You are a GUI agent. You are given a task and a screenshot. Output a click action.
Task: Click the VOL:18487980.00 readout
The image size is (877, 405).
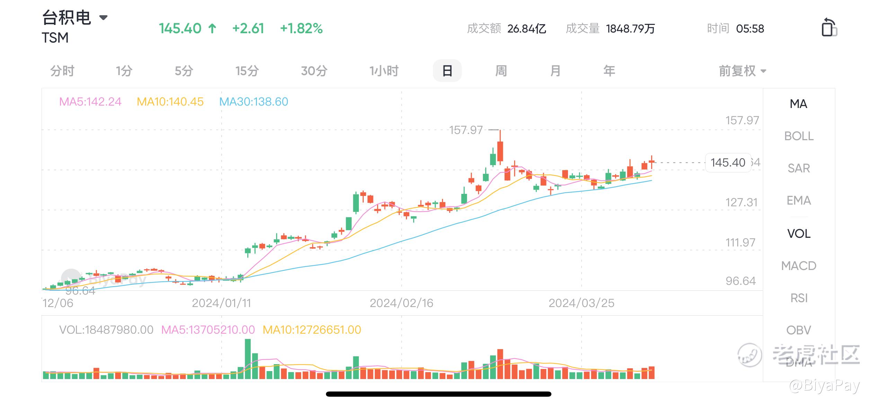[x=106, y=330]
